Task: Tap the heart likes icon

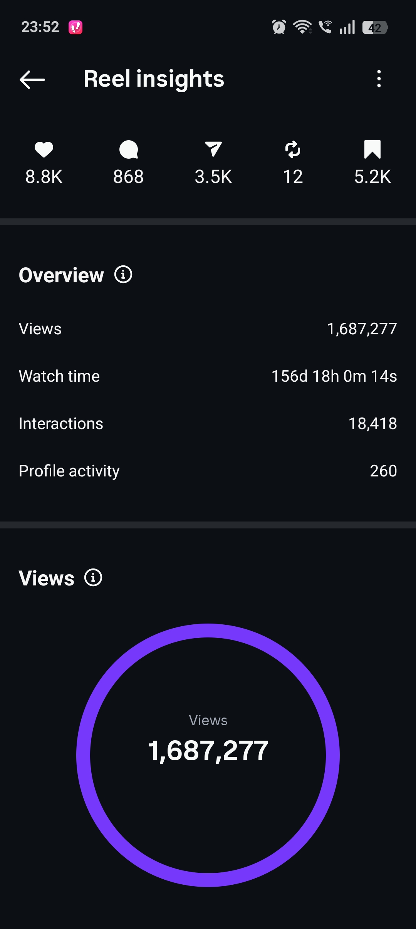Action: (44, 149)
